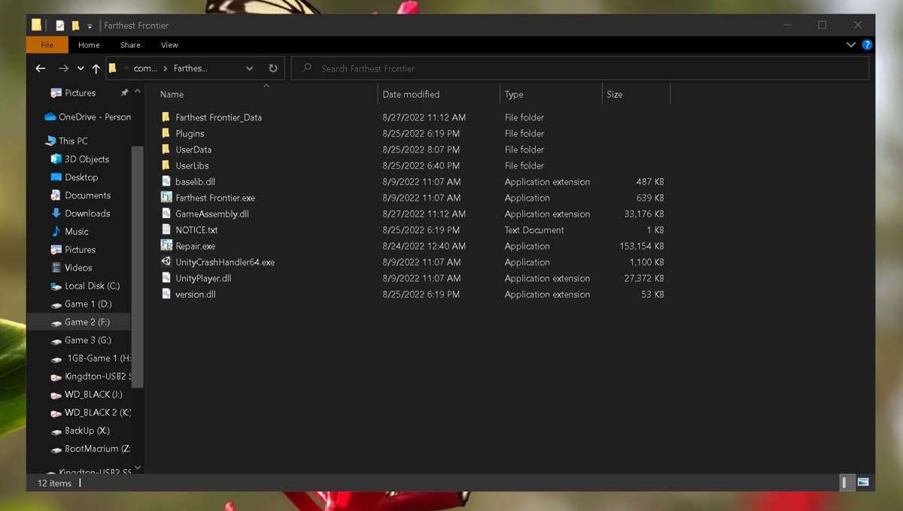The height and width of the screenshot is (511, 903).
Task: Open pinned Pictures in Quick access
Action: pyautogui.click(x=81, y=93)
